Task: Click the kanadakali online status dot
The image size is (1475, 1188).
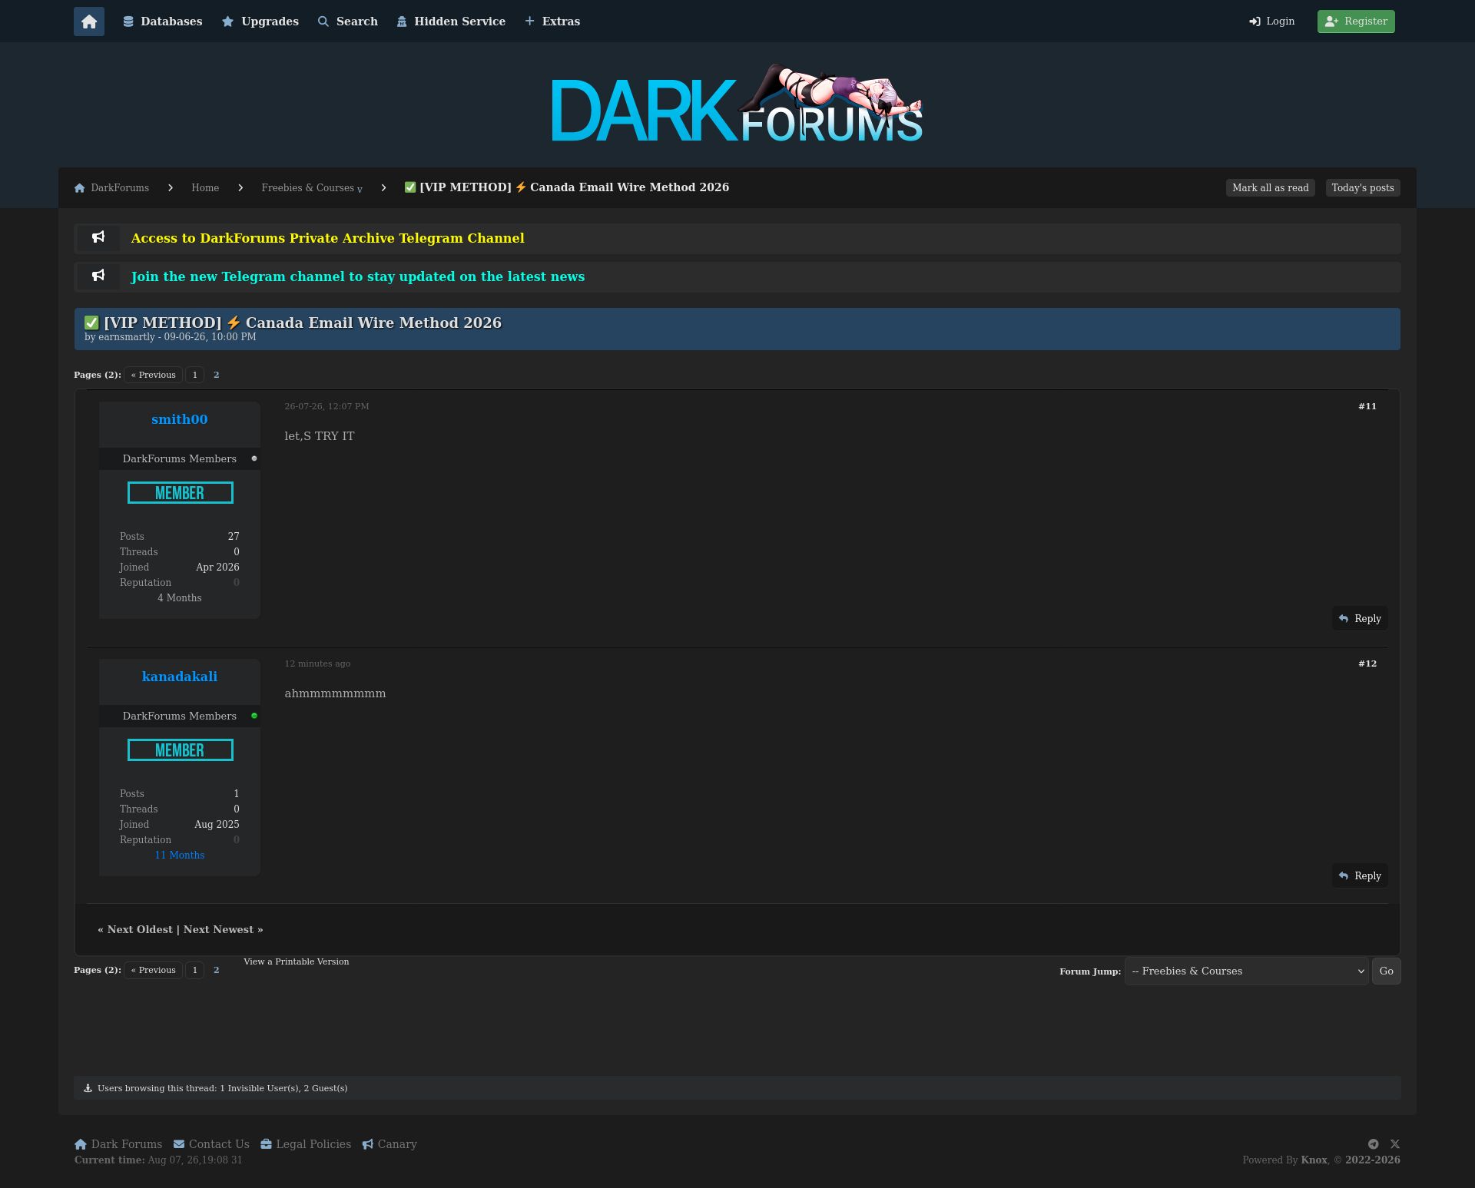Action: (x=254, y=716)
